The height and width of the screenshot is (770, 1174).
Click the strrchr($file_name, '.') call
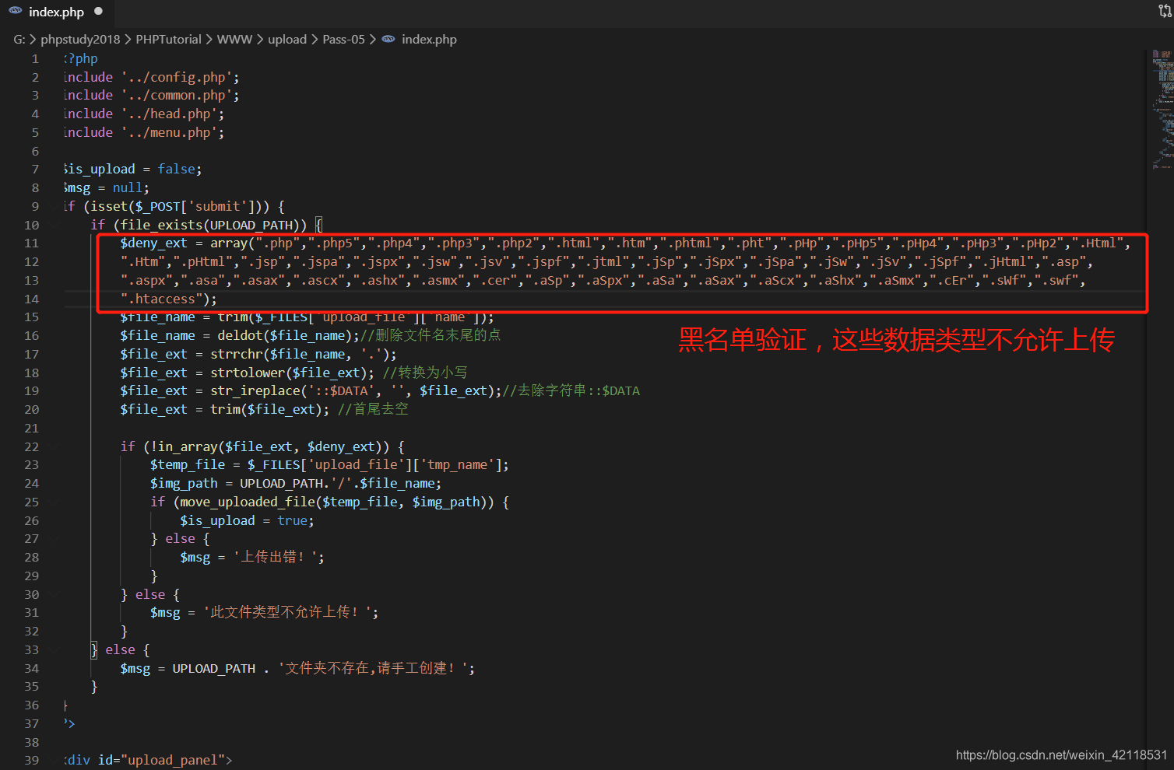click(300, 354)
